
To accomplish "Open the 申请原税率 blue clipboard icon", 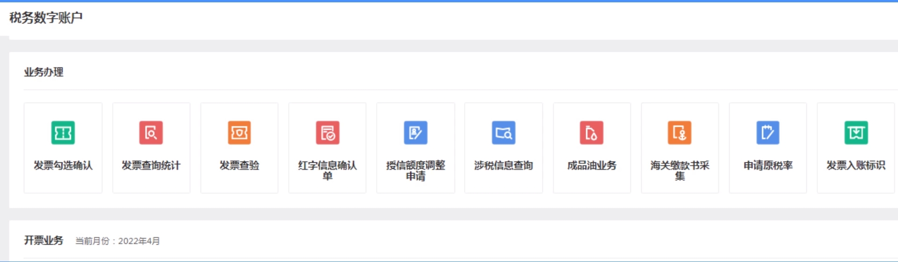I will click(x=768, y=133).
